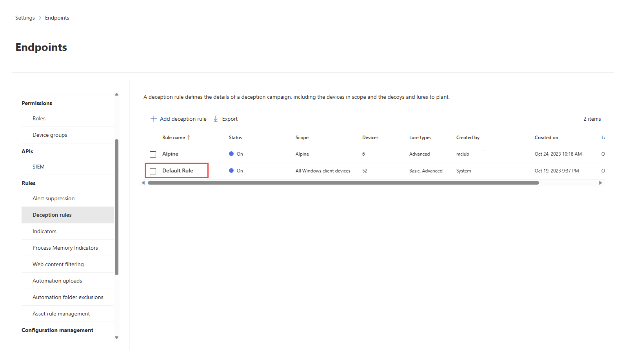
Task: Click date 'Oct 19, 2023 9:37 PM'
Action: tap(557, 171)
